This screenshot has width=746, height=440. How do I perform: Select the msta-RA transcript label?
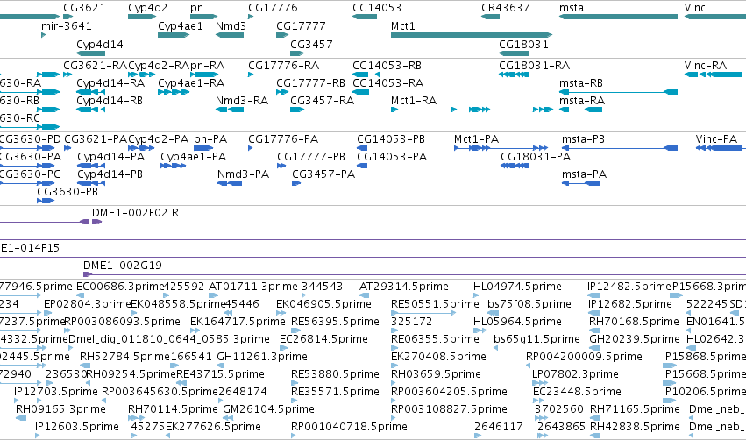coord(582,101)
